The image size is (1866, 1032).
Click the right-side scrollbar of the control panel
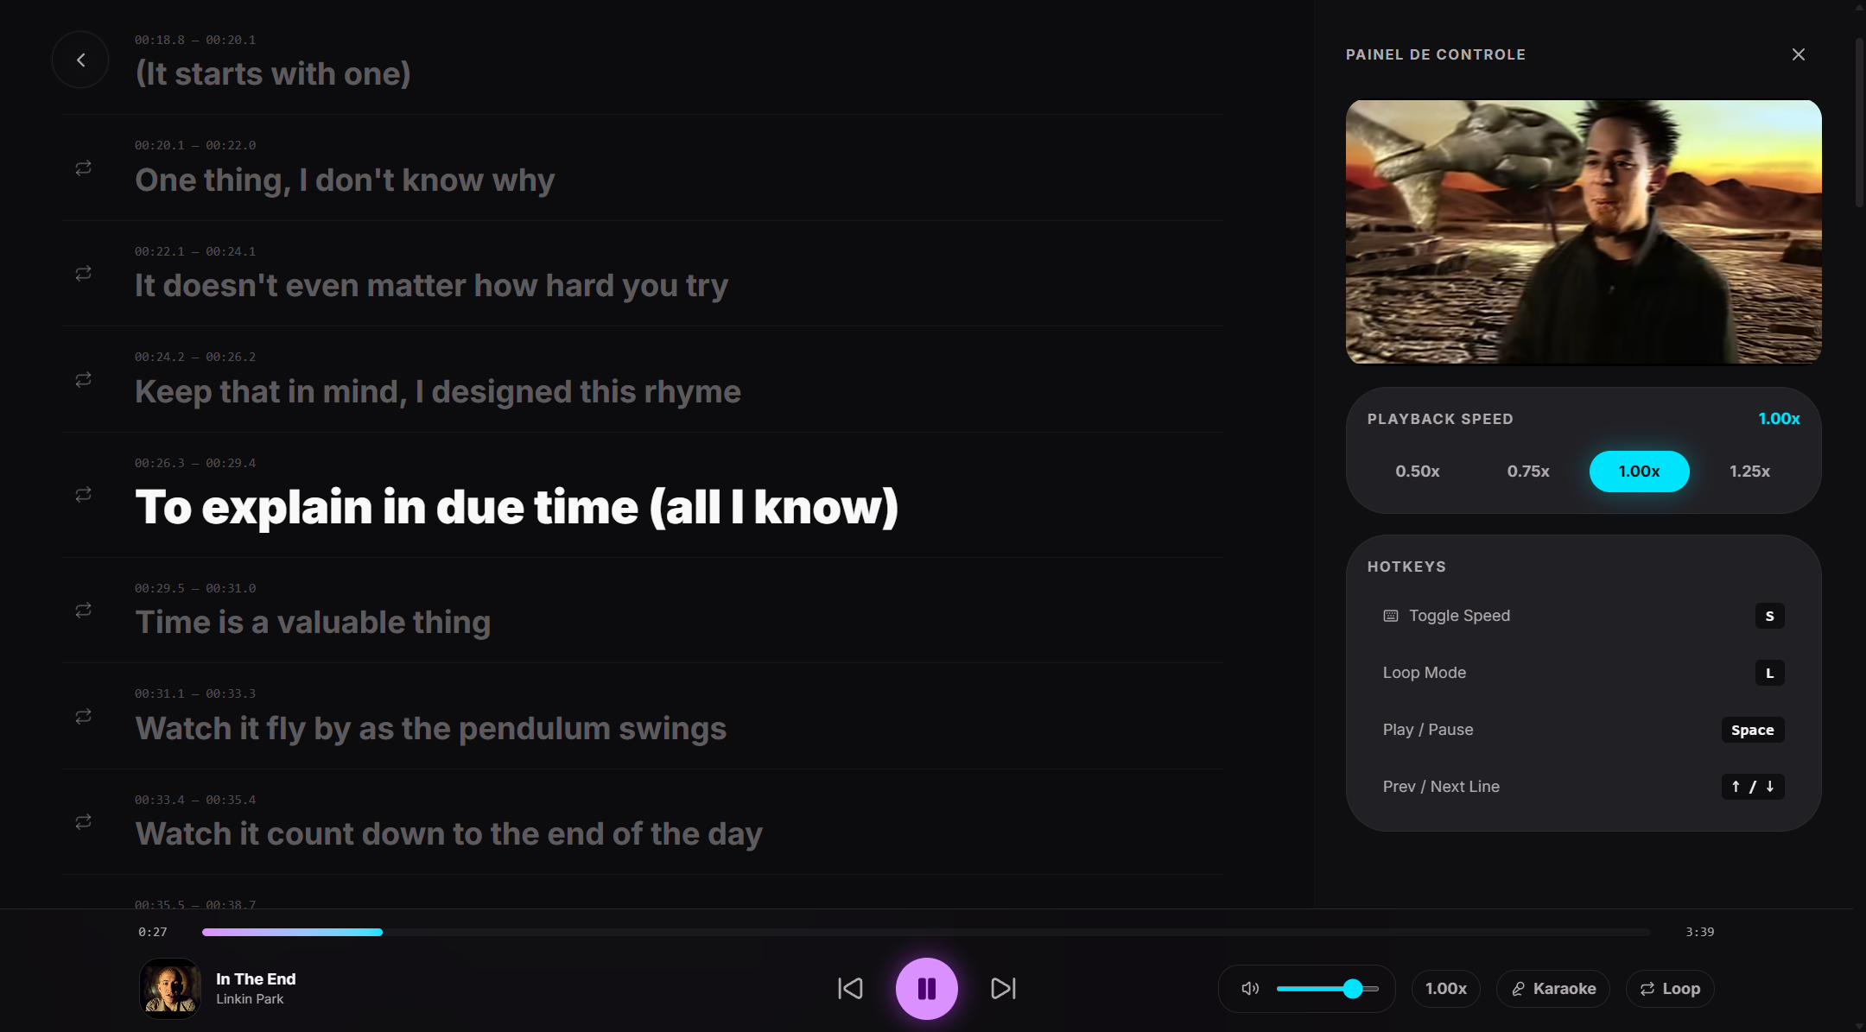tap(1859, 121)
